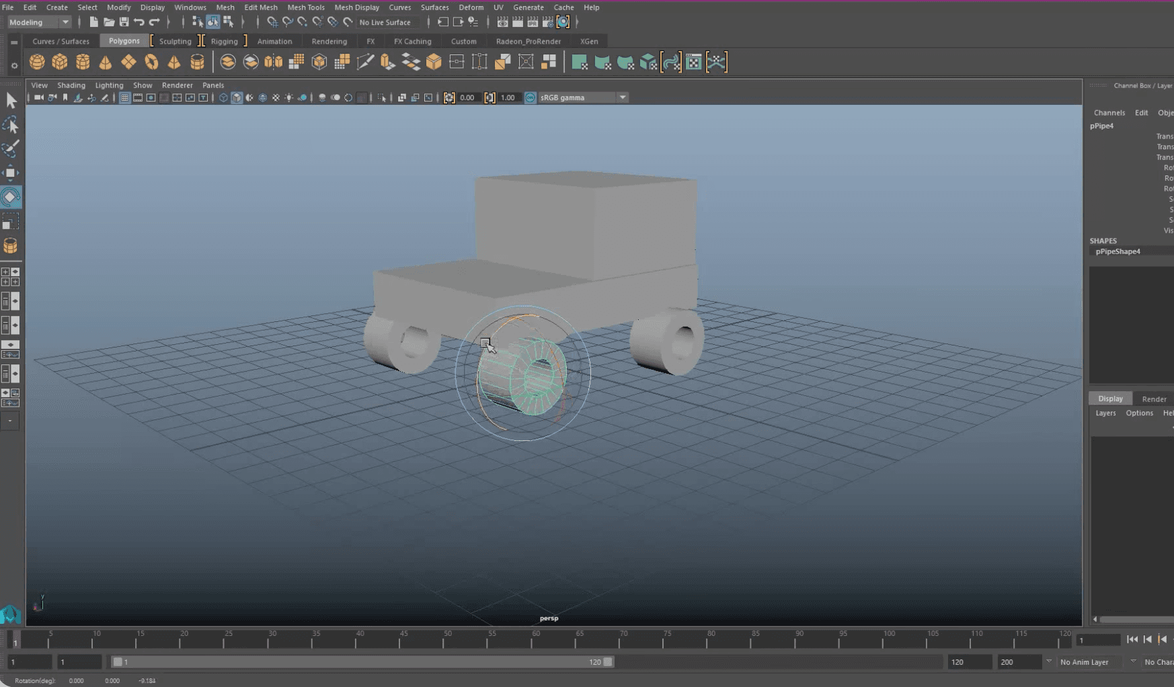
Task: Select the Multi-Cut knife tool icon
Action: [x=365, y=63]
